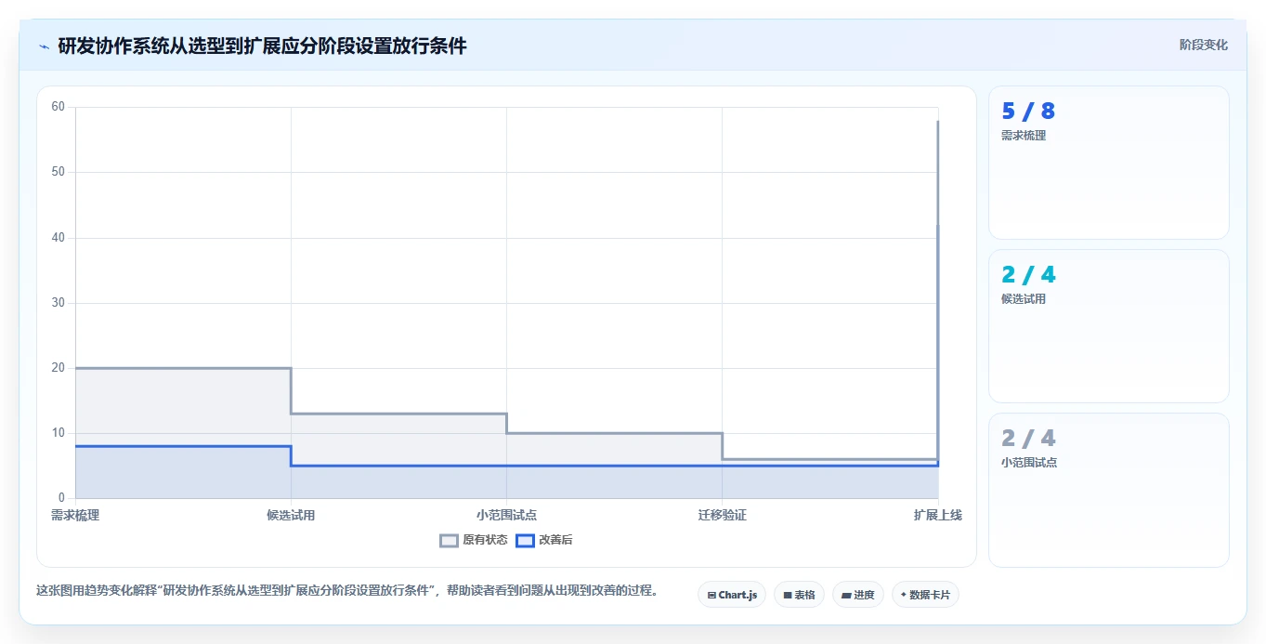
Task: Select the Chart.js tag
Action: (x=732, y=595)
